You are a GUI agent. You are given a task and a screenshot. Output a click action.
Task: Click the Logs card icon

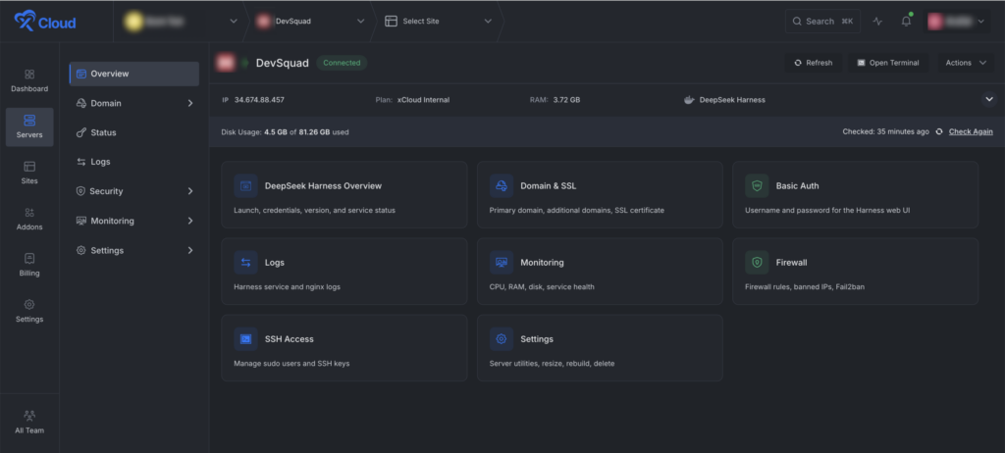click(x=245, y=262)
